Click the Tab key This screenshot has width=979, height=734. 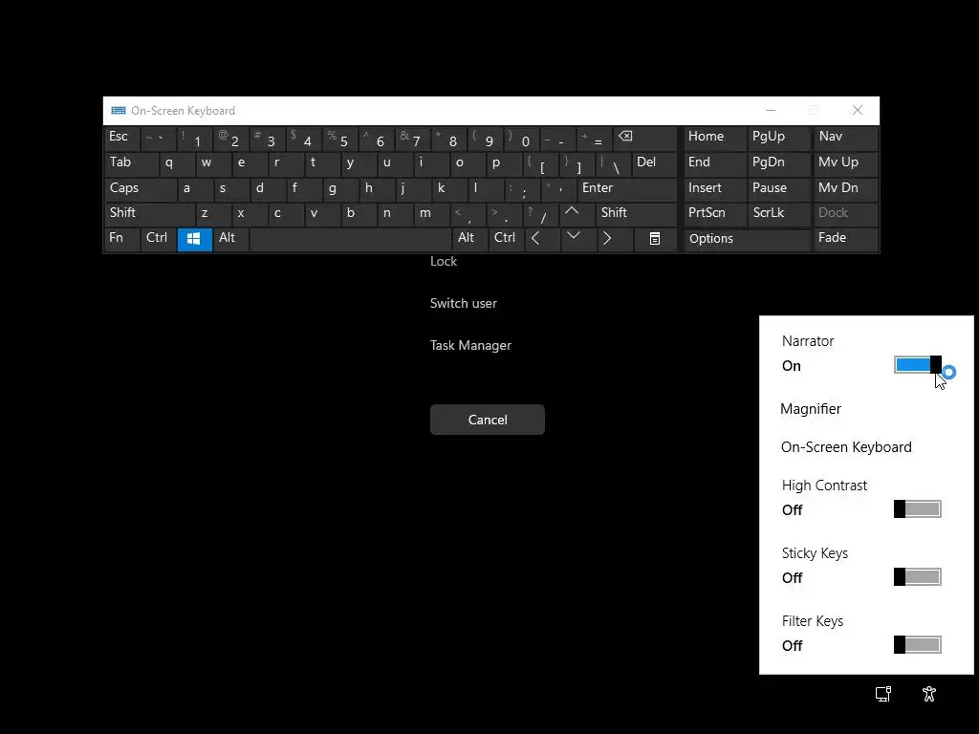(x=131, y=162)
